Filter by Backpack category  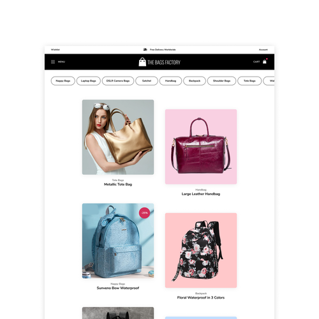point(195,81)
